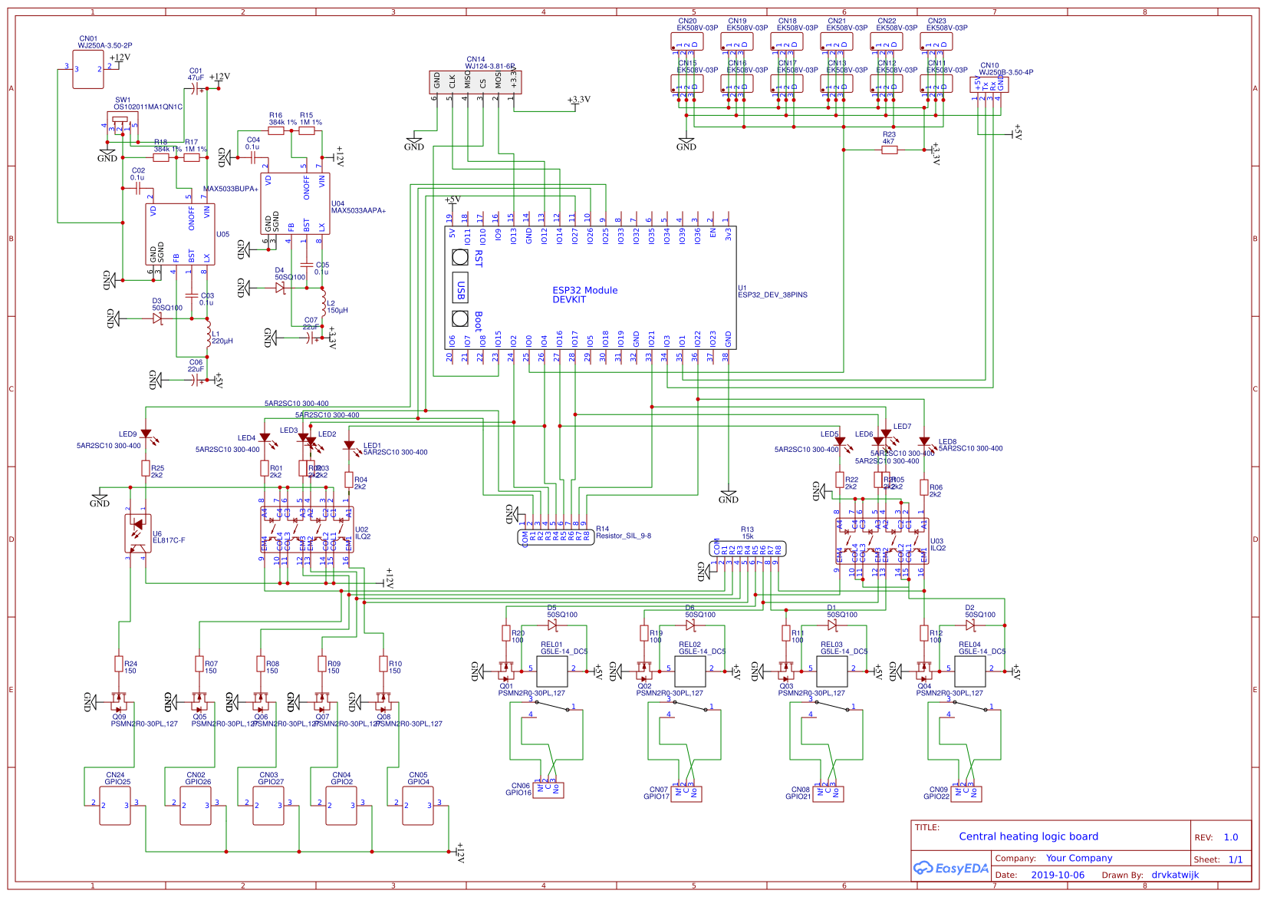Viewport: 1267px width, 897px height.
Task: Select resistor R25 2k2
Action: [x=146, y=468]
